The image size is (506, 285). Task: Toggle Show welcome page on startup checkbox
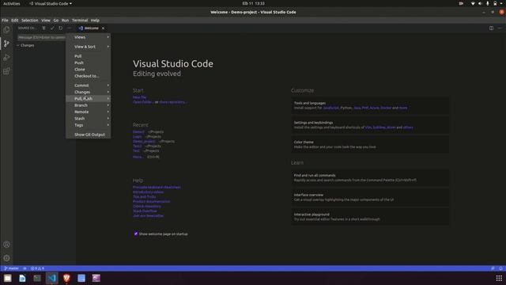pyautogui.click(x=136, y=234)
